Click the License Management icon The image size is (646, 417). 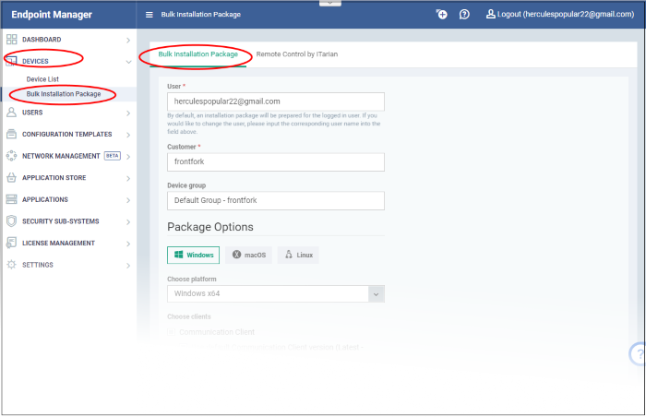coord(11,244)
